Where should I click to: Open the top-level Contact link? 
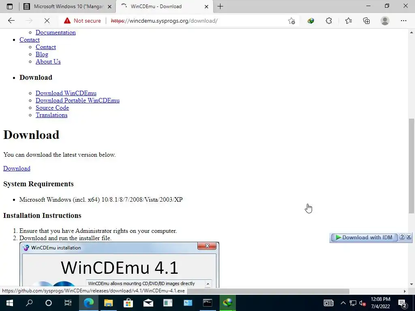coord(29,40)
